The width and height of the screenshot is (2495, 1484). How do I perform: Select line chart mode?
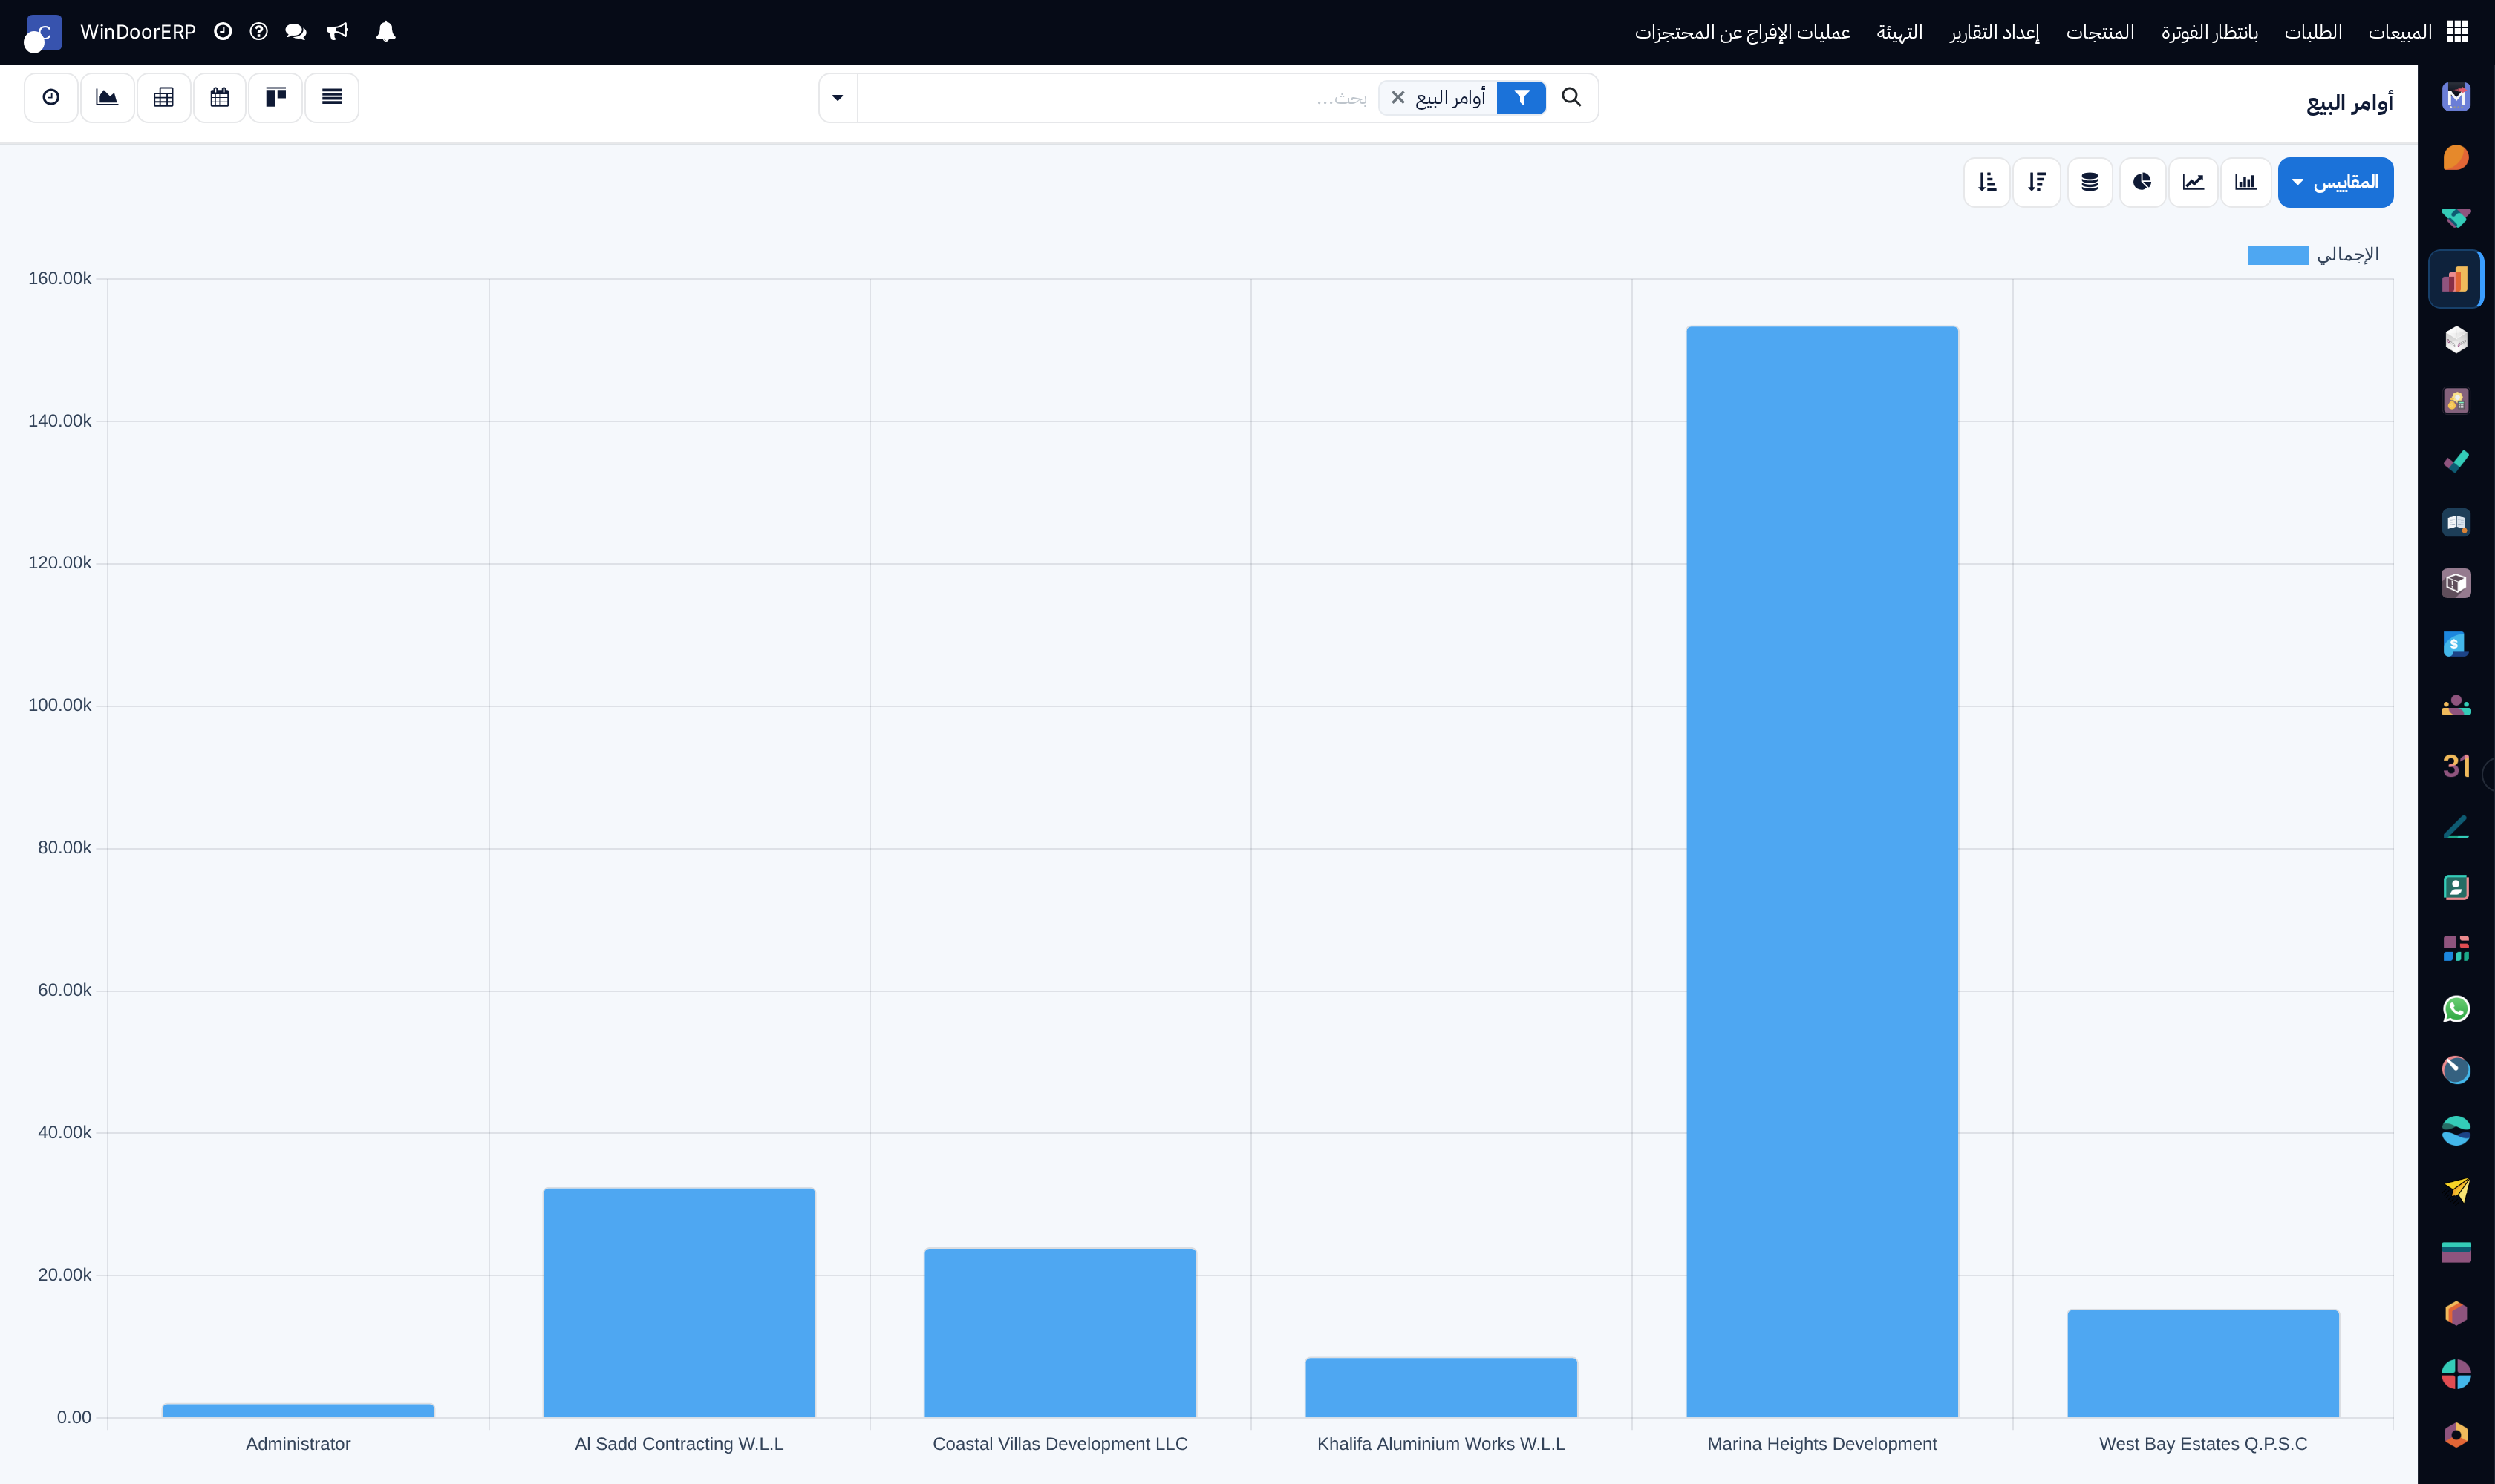coord(2193,182)
